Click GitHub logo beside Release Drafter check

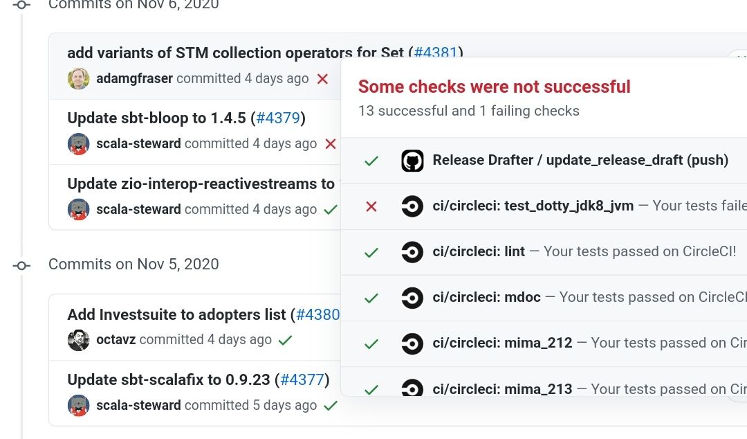click(412, 161)
